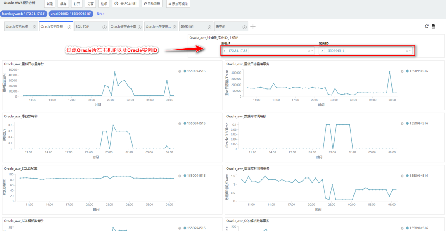The image size is (446, 231).
Task: Click legend color dot in 事务数每秒 chart
Action: (185, 124)
